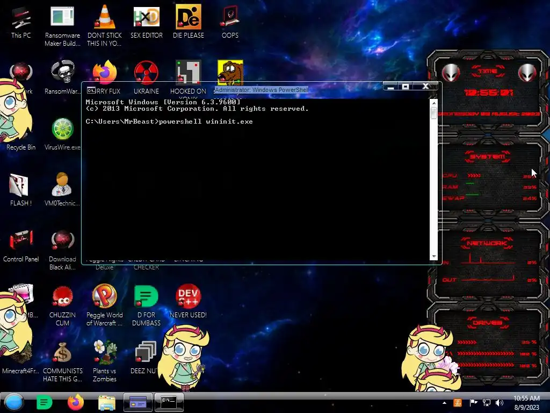Launch Firefox from the taskbar
The image size is (550, 413).
click(75, 402)
